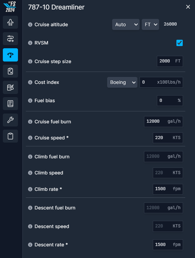195x258 pixels.
Task: Click info icon beside Cost index
Action: coord(30,82)
